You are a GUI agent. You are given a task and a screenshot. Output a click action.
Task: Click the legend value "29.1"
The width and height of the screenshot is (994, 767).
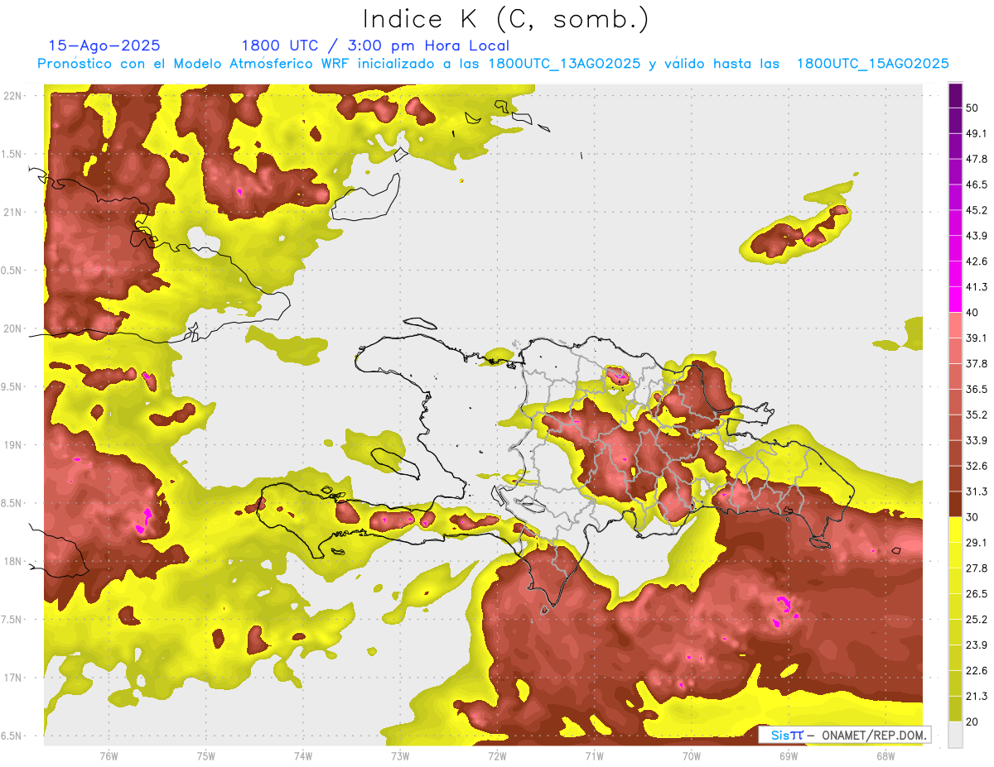[x=977, y=543]
